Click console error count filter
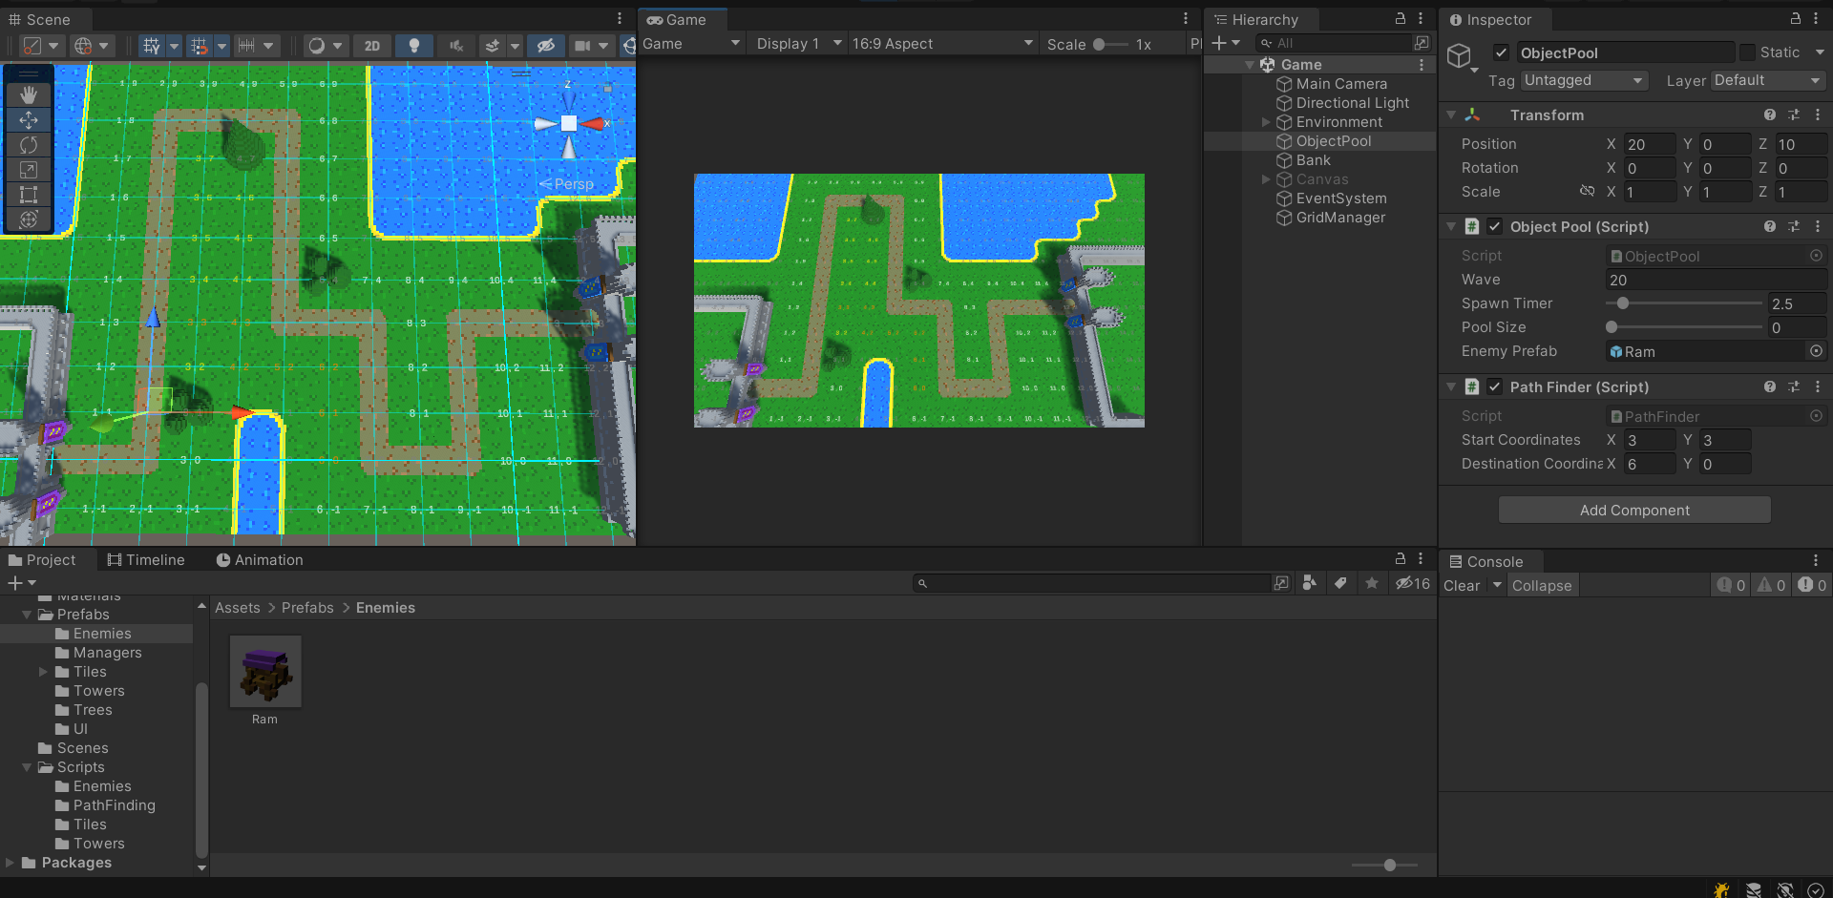Image resolution: width=1833 pixels, height=898 pixels. click(x=1811, y=585)
